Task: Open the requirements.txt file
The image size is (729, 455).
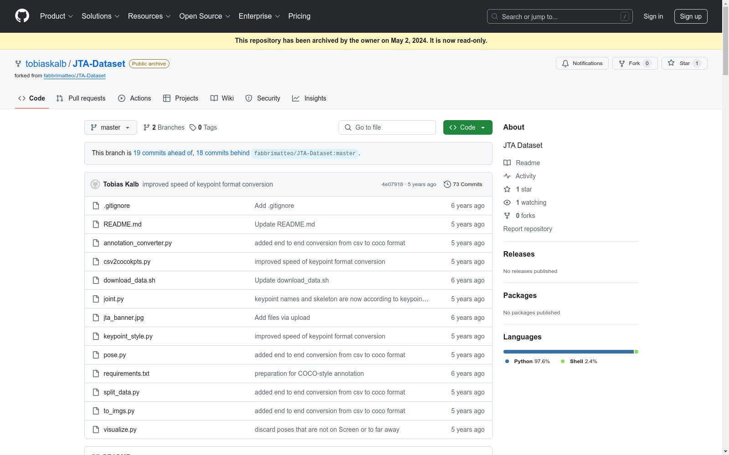Action: pyautogui.click(x=126, y=374)
